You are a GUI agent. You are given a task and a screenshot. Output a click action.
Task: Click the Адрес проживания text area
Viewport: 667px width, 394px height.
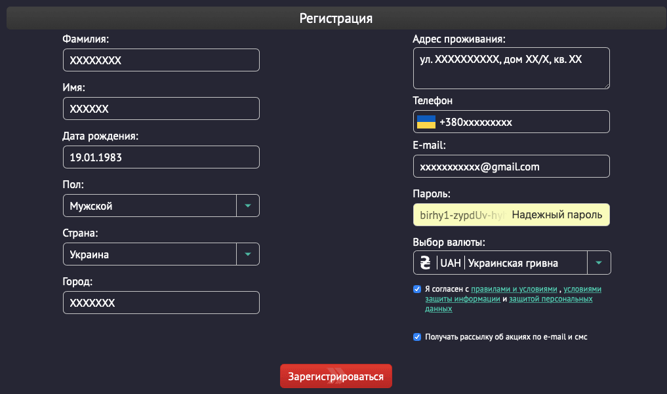(511, 68)
